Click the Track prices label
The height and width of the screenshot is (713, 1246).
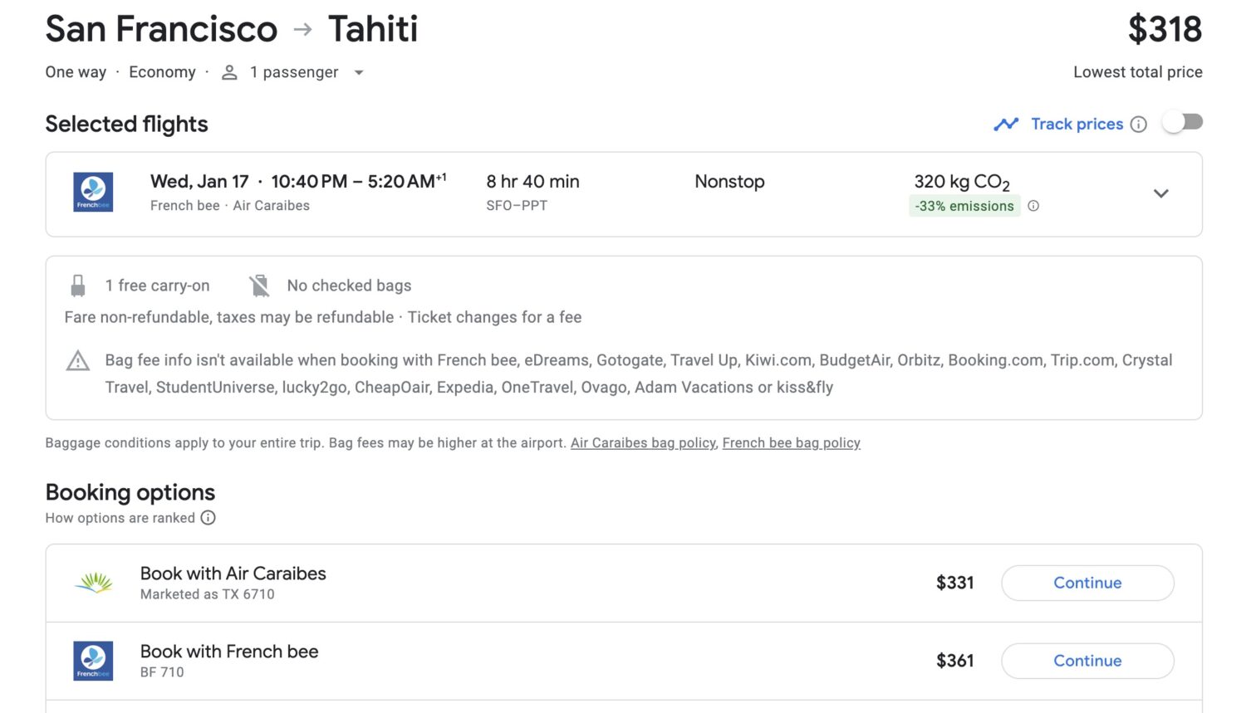pos(1076,123)
